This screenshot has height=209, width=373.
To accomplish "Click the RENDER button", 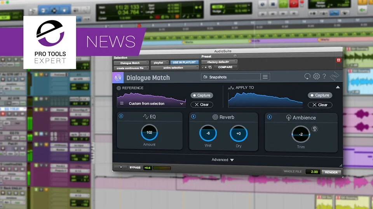I will click(331, 172).
